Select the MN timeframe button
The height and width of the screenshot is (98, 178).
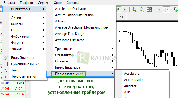(122, 17)
